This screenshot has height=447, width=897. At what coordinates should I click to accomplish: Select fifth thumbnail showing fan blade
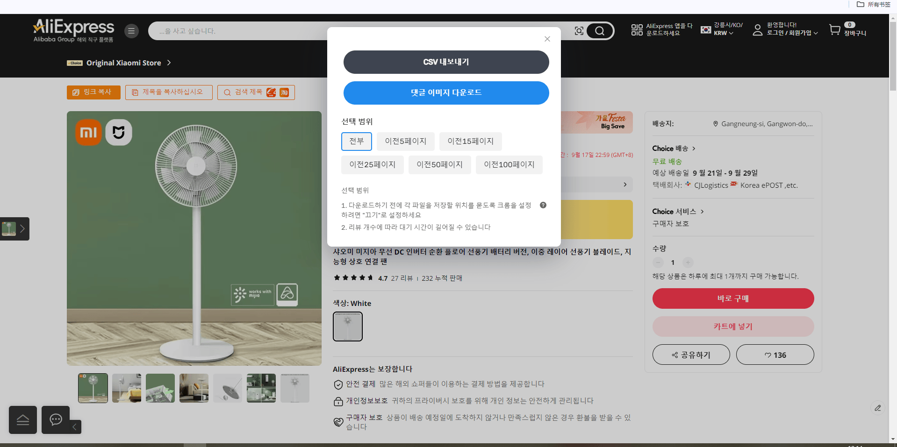click(228, 388)
